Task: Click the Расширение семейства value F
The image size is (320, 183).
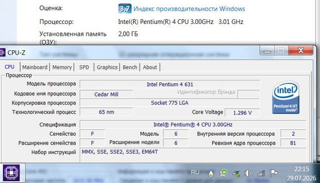Action: click(92, 143)
